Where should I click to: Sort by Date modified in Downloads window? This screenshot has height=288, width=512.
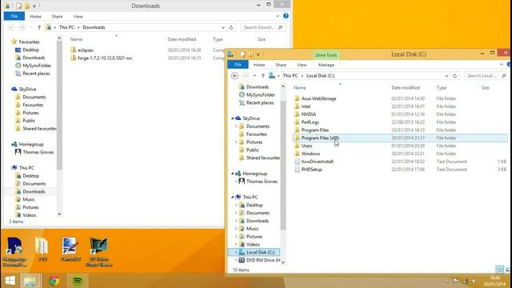click(x=182, y=39)
